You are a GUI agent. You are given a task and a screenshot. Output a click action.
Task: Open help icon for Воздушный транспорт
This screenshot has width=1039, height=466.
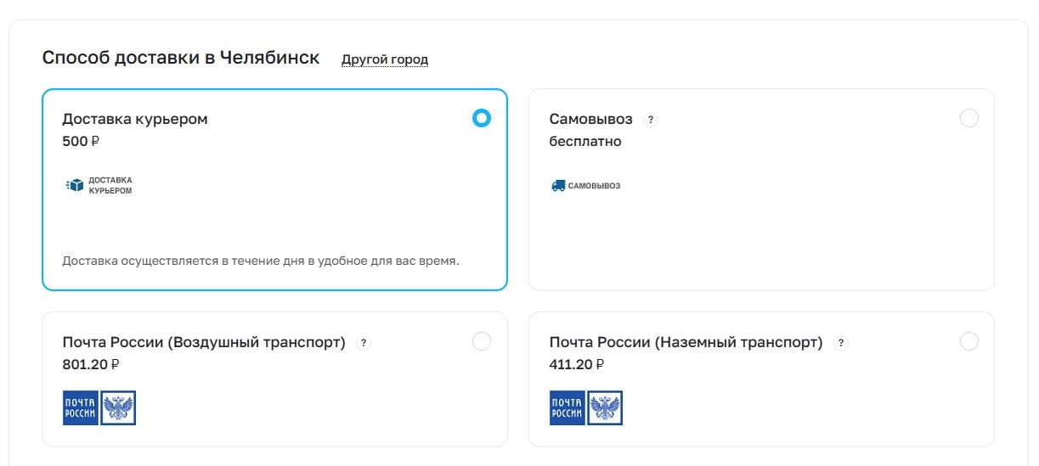pyautogui.click(x=364, y=343)
